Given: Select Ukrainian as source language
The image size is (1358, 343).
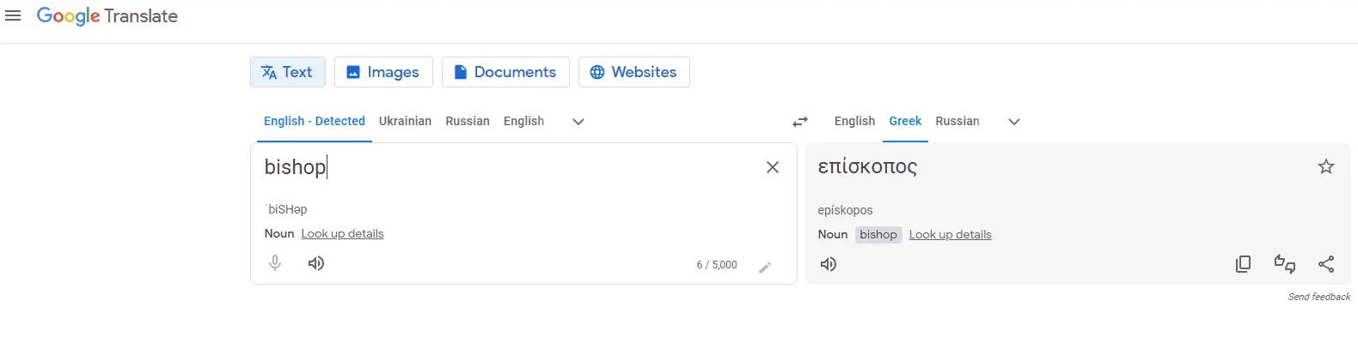Looking at the screenshot, I should coord(405,121).
